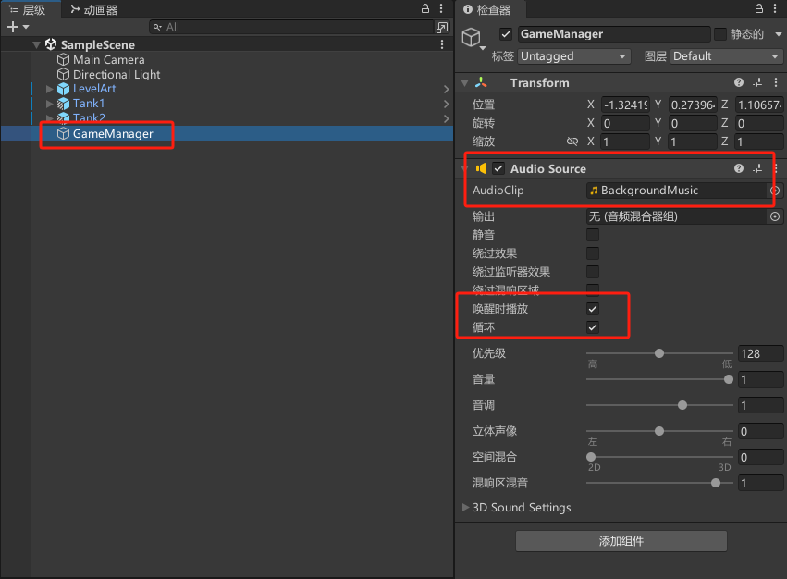
Task: Adjust the Reverb Zone Mix (混响区混音) slider
Action: click(659, 483)
